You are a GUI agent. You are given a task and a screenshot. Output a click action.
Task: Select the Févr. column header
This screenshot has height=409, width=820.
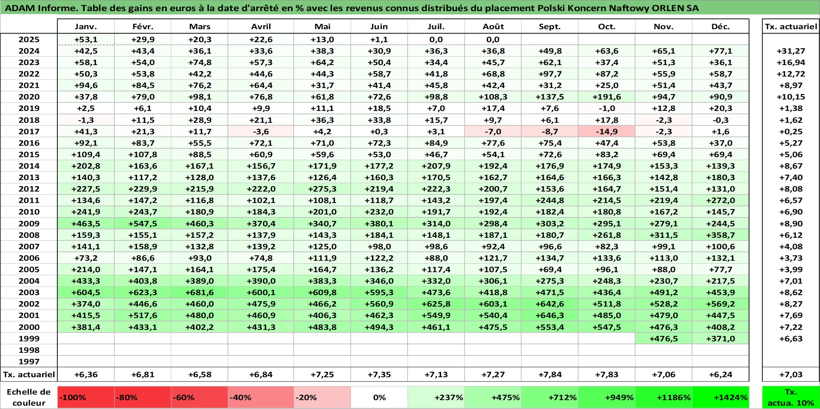pos(143,27)
